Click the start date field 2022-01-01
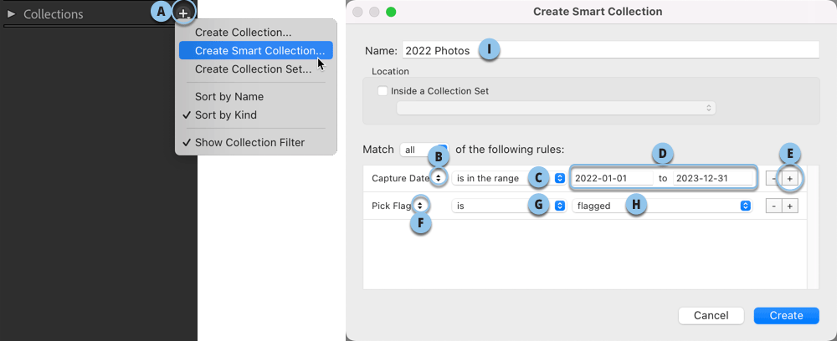The width and height of the screenshot is (837, 341). (613, 178)
